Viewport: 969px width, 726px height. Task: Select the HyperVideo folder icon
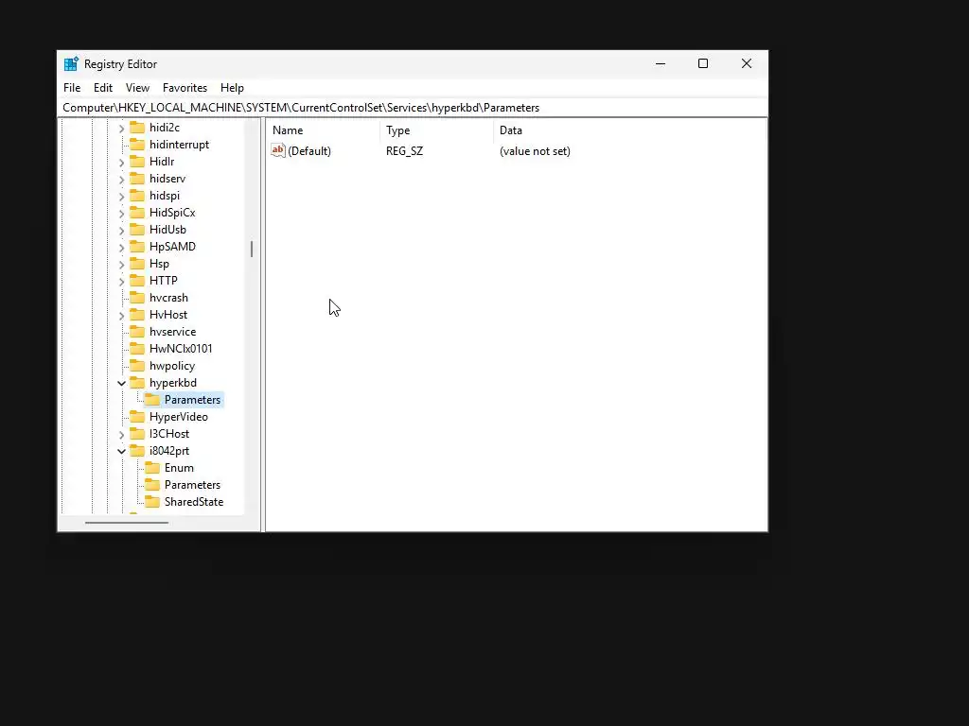[137, 417]
